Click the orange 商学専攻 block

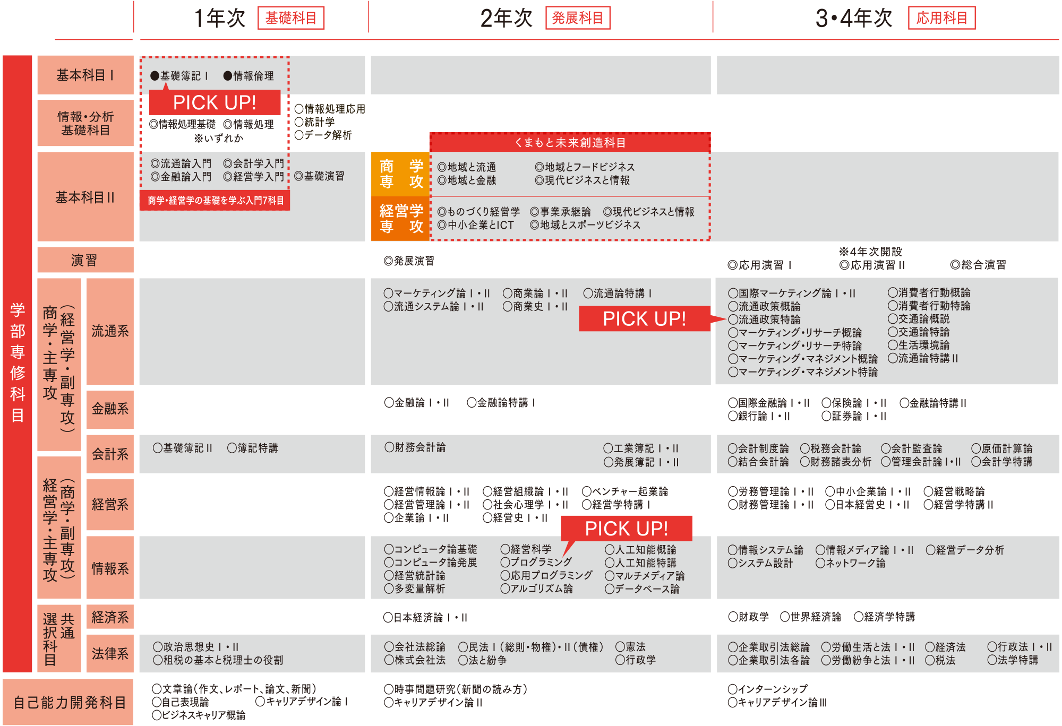[x=401, y=174]
